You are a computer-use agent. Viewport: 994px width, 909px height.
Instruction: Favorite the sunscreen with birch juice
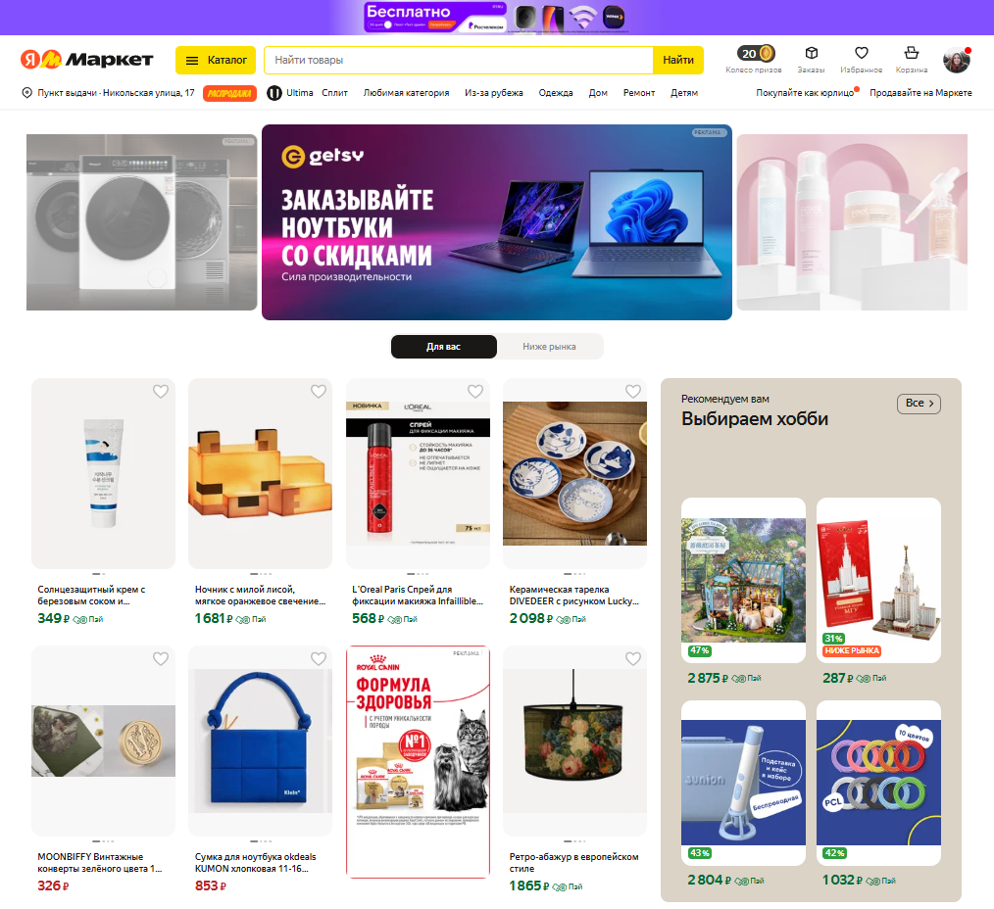[161, 392]
